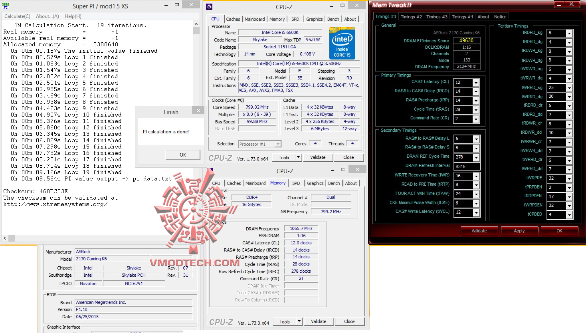Minimize the Super PI window
This screenshot has height=333, width=586.
(x=166, y=5)
